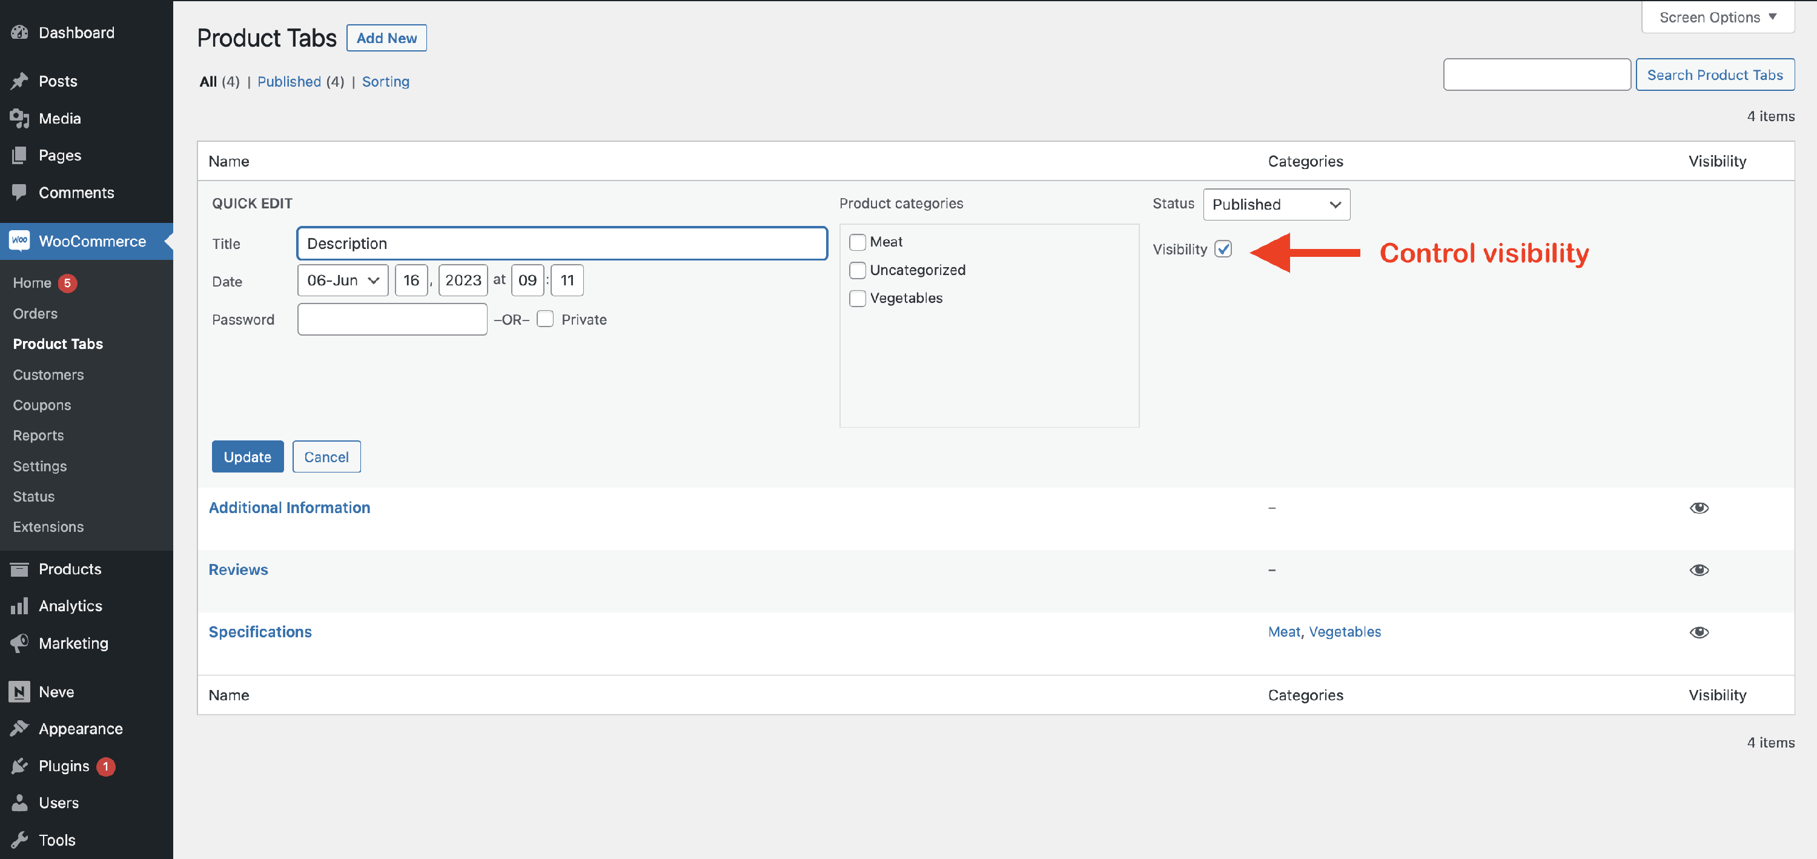This screenshot has height=859, width=1817.
Task: Open Media via its sidebar icon
Action: [x=20, y=119]
